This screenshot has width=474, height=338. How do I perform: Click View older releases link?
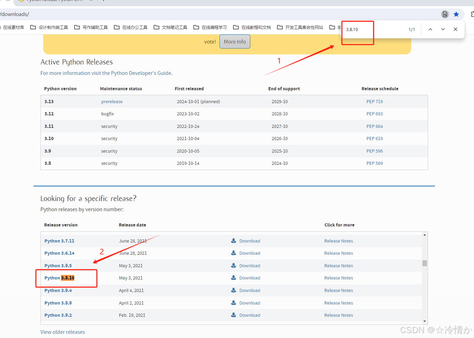(63, 332)
